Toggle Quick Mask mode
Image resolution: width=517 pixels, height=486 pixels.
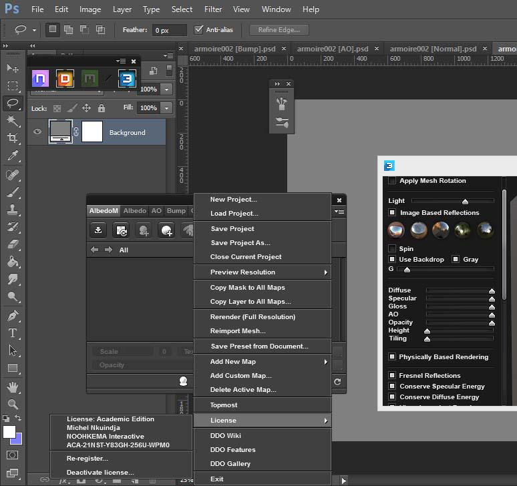[x=13, y=455]
